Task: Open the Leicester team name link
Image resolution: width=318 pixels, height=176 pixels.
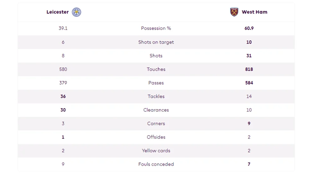Action: [57, 12]
